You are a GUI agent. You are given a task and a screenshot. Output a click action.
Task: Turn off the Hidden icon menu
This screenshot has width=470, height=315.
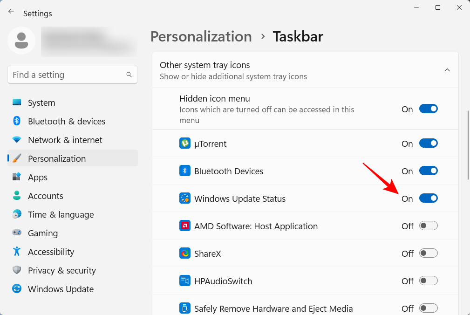click(428, 109)
